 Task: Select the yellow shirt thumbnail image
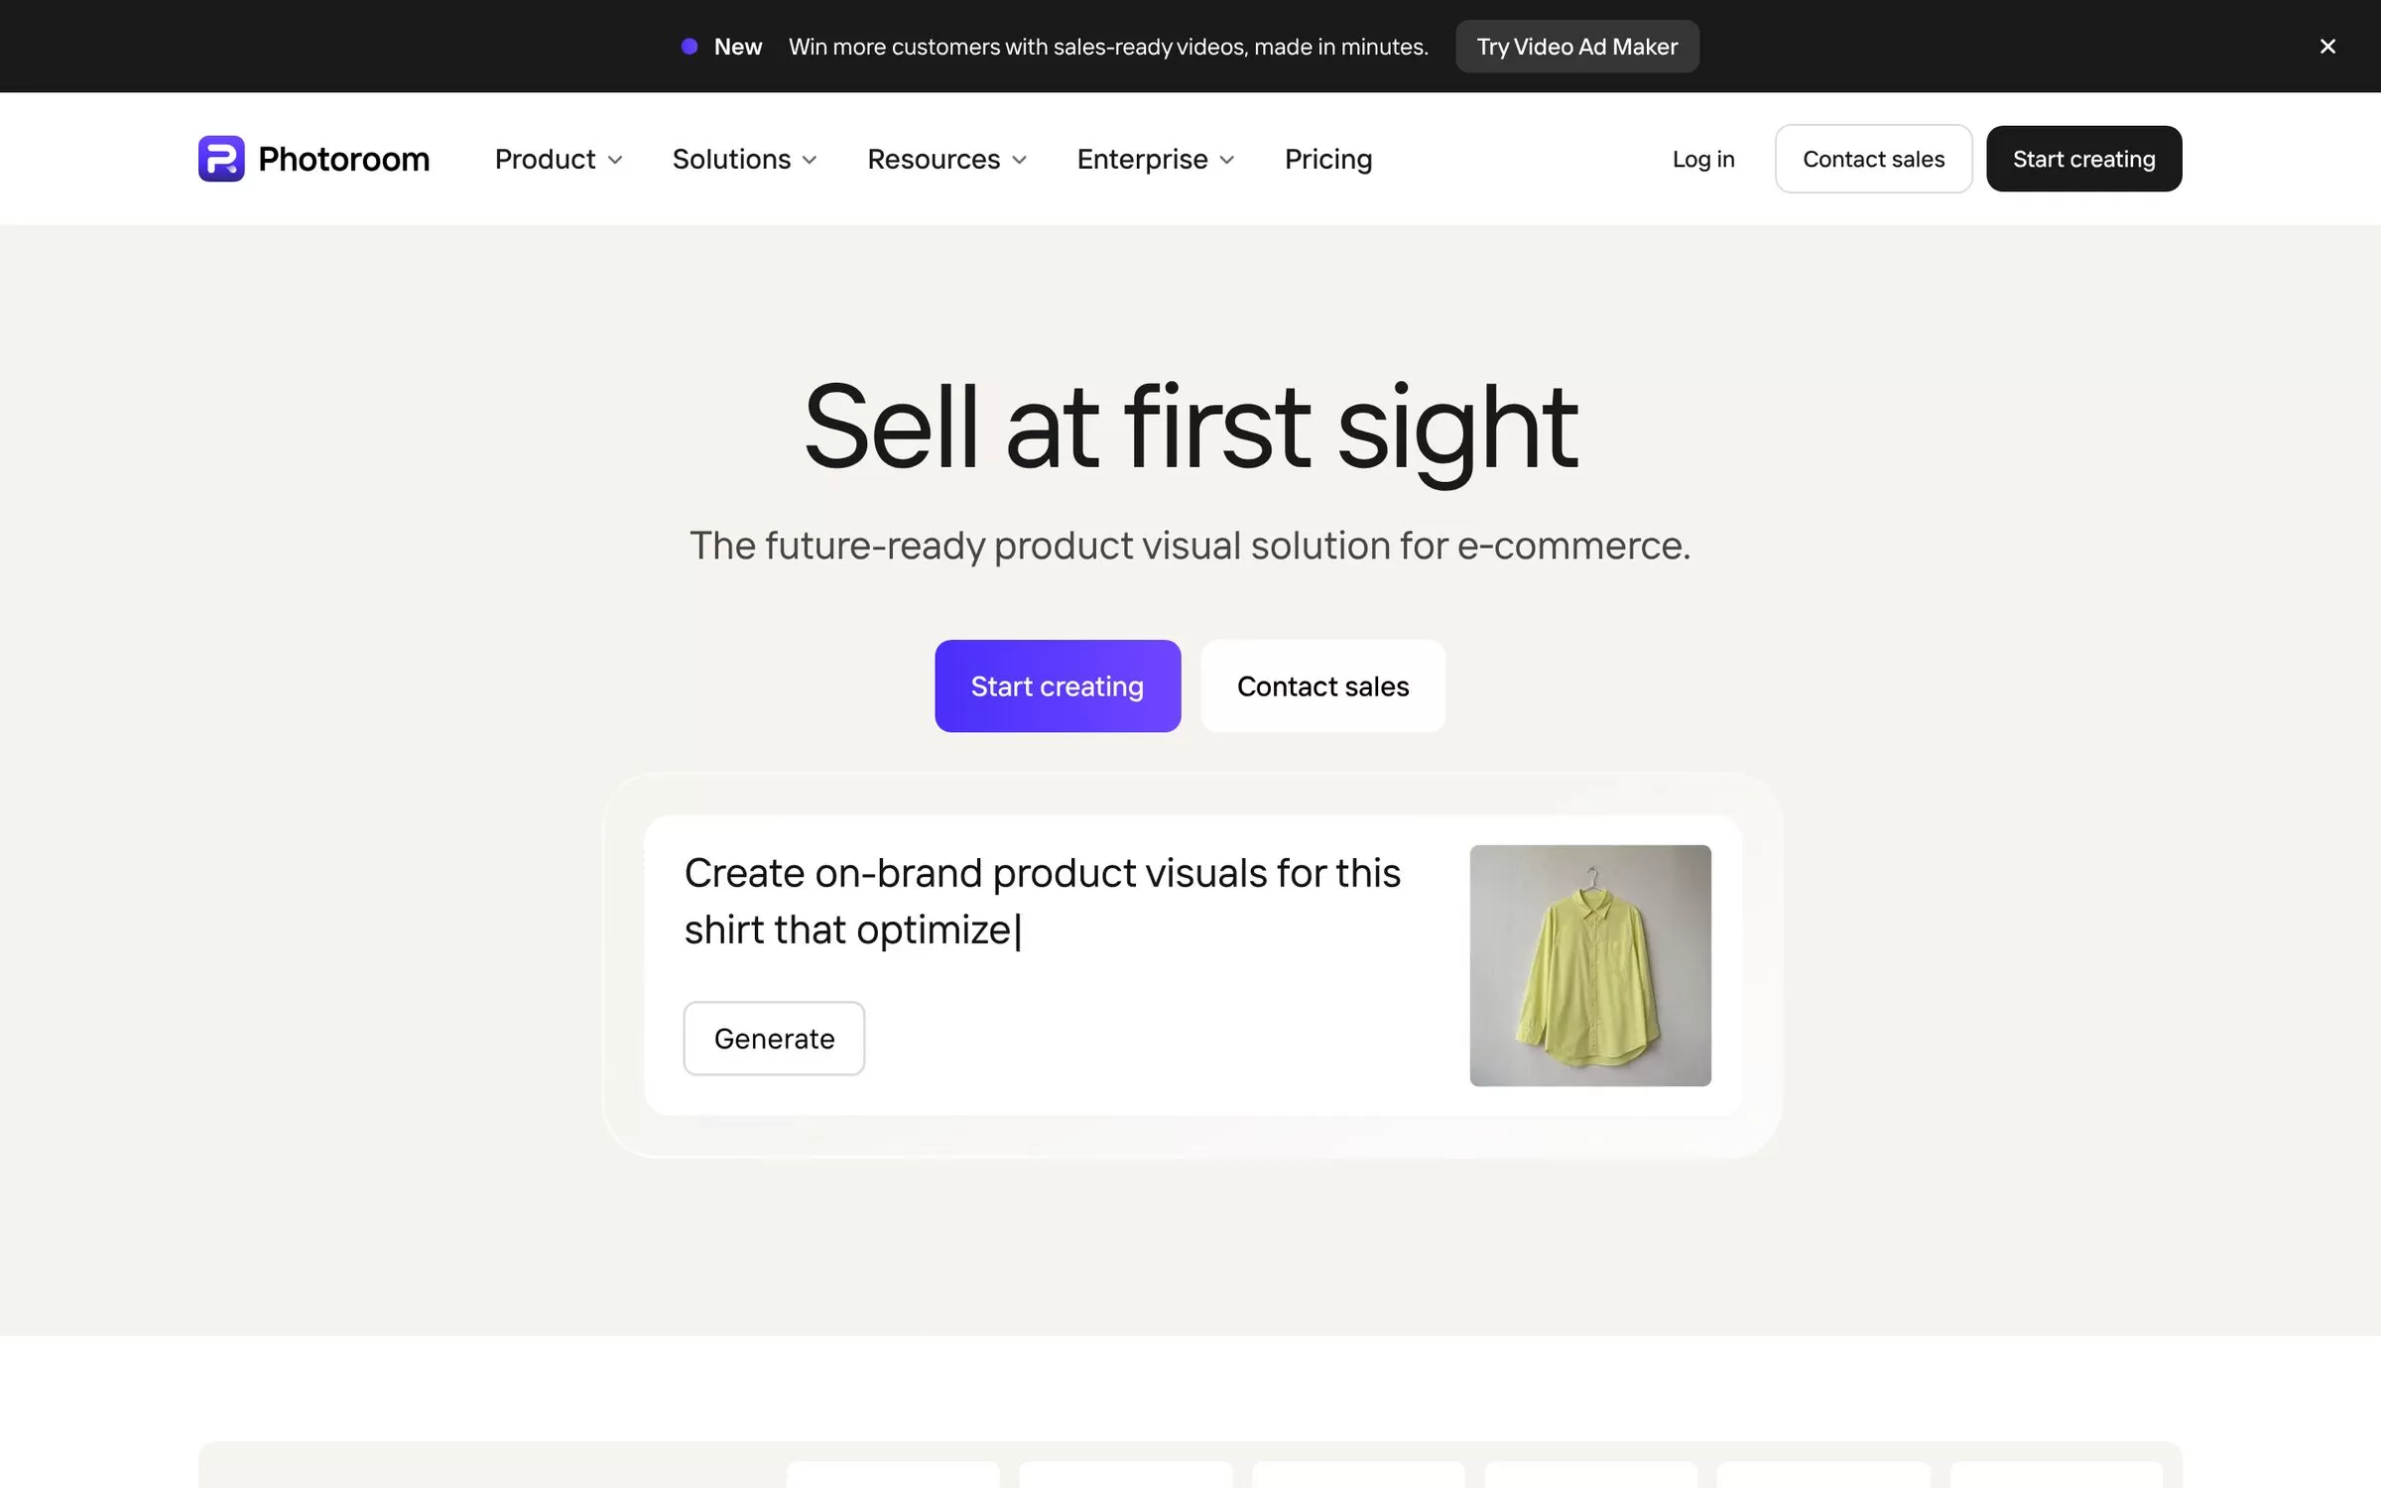tap(1590, 965)
